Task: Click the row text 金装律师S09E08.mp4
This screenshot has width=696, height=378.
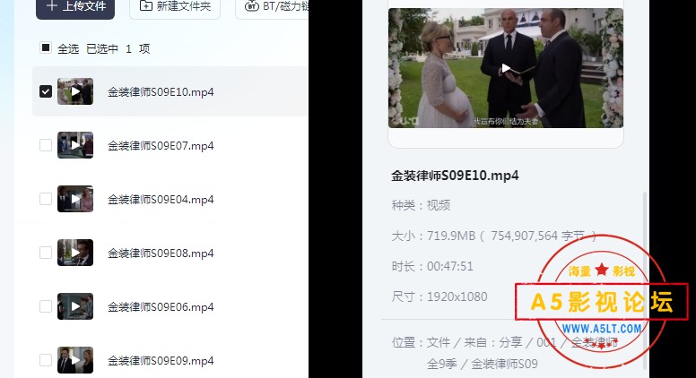Action: tap(161, 253)
